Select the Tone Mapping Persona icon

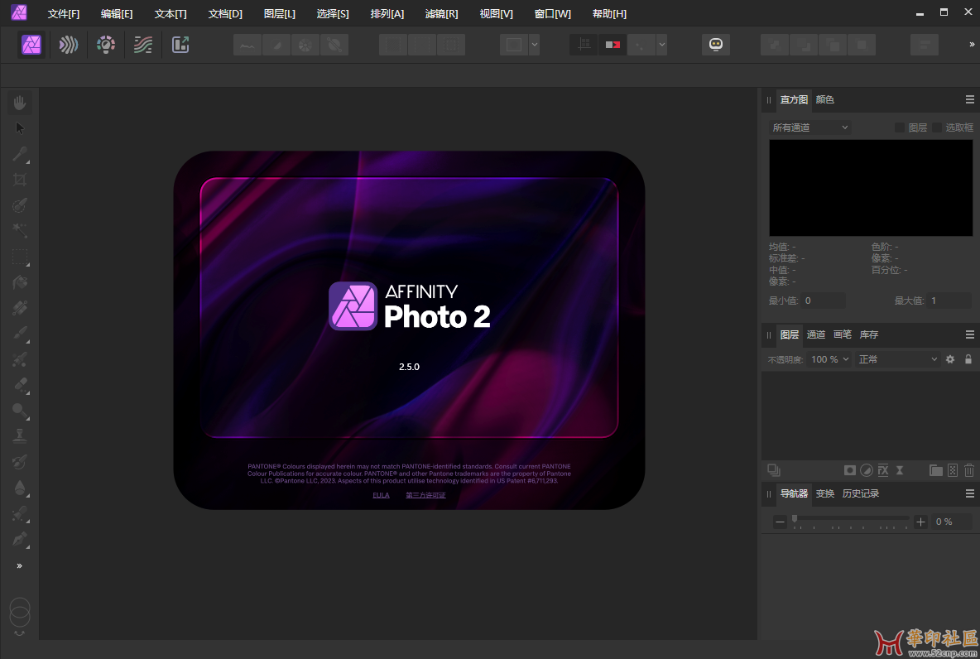coord(143,45)
